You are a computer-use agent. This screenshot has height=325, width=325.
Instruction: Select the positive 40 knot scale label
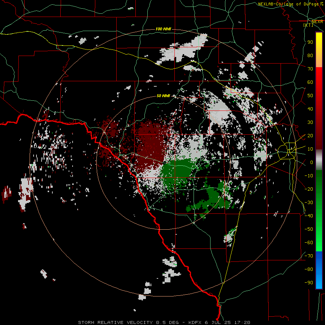click(310, 109)
